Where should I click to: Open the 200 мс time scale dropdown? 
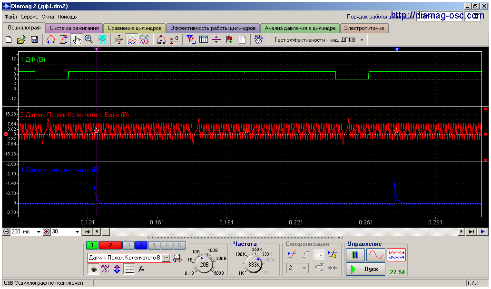tap(39, 232)
